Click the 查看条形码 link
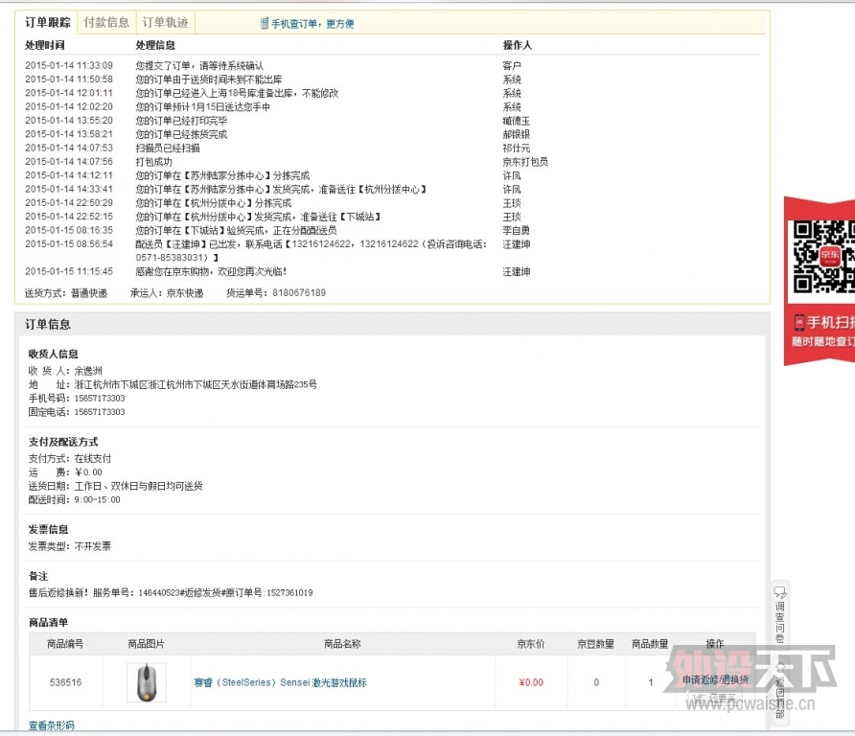The image size is (855, 736). point(51,725)
